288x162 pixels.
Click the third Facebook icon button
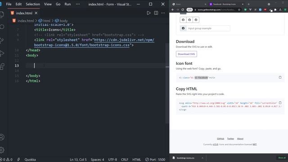tap(196, 20)
